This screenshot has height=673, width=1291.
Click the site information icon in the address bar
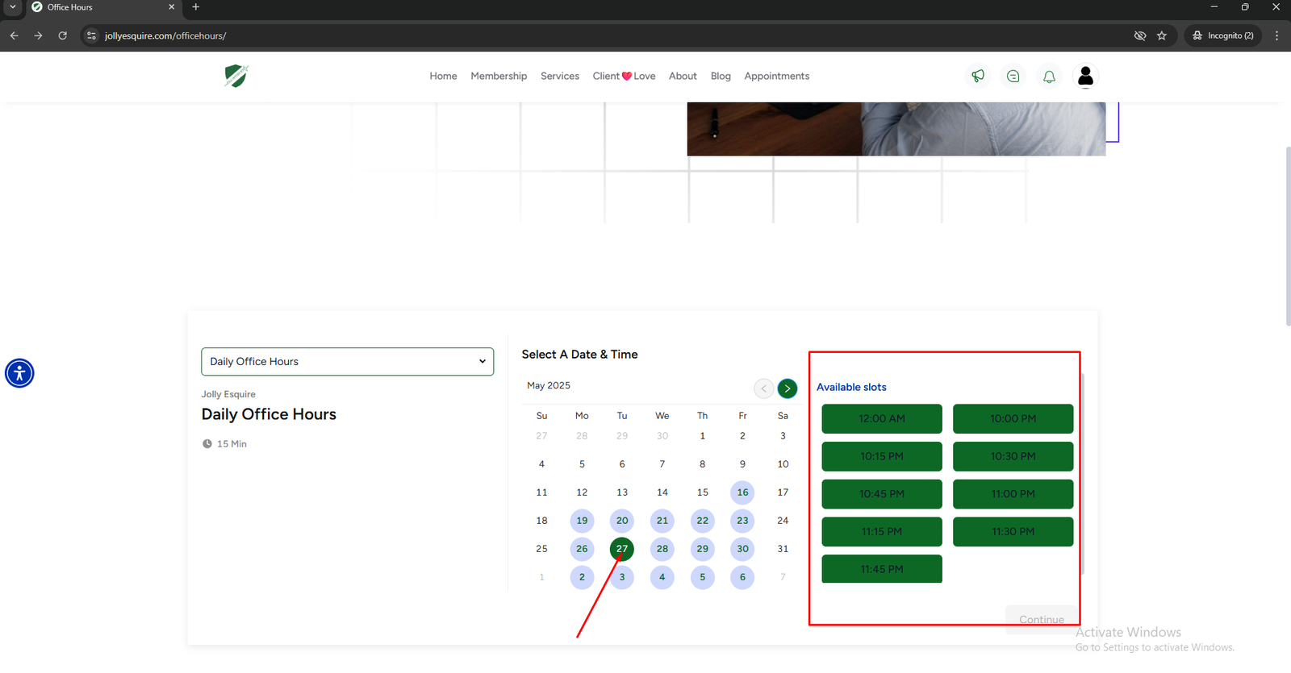pos(91,35)
